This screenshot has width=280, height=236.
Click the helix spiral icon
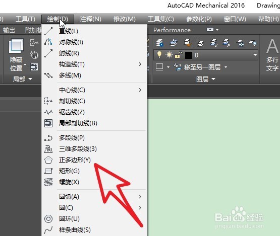(48, 182)
